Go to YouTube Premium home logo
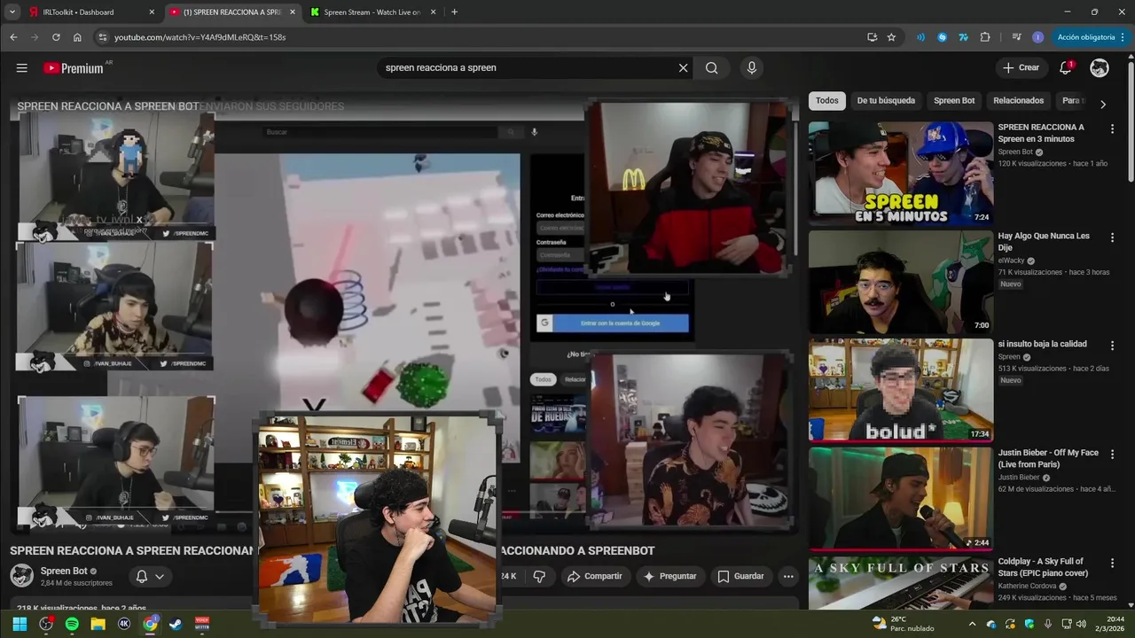The width and height of the screenshot is (1135, 638). pyautogui.click(x=75, y=68)
